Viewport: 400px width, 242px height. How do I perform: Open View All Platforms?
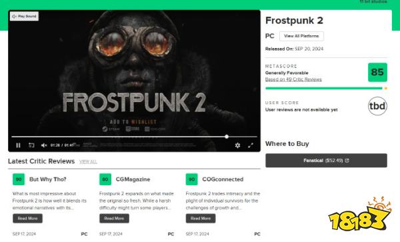pyautogui.click(x=301, y=36)
